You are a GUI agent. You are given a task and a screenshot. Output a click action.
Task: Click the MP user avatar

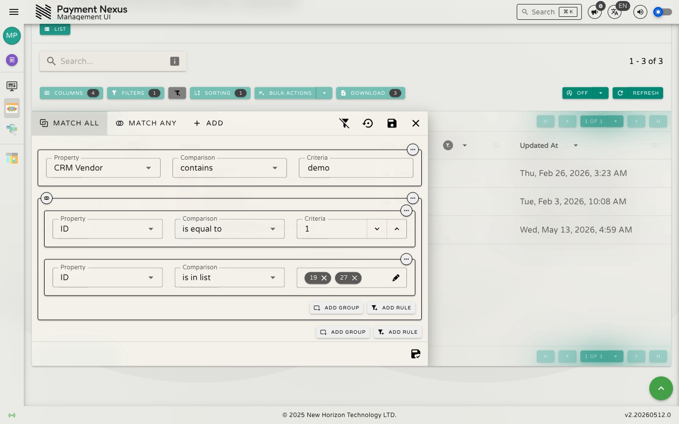coord(12,36)
